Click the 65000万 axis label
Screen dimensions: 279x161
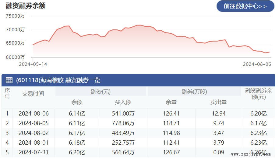[15, 43]
